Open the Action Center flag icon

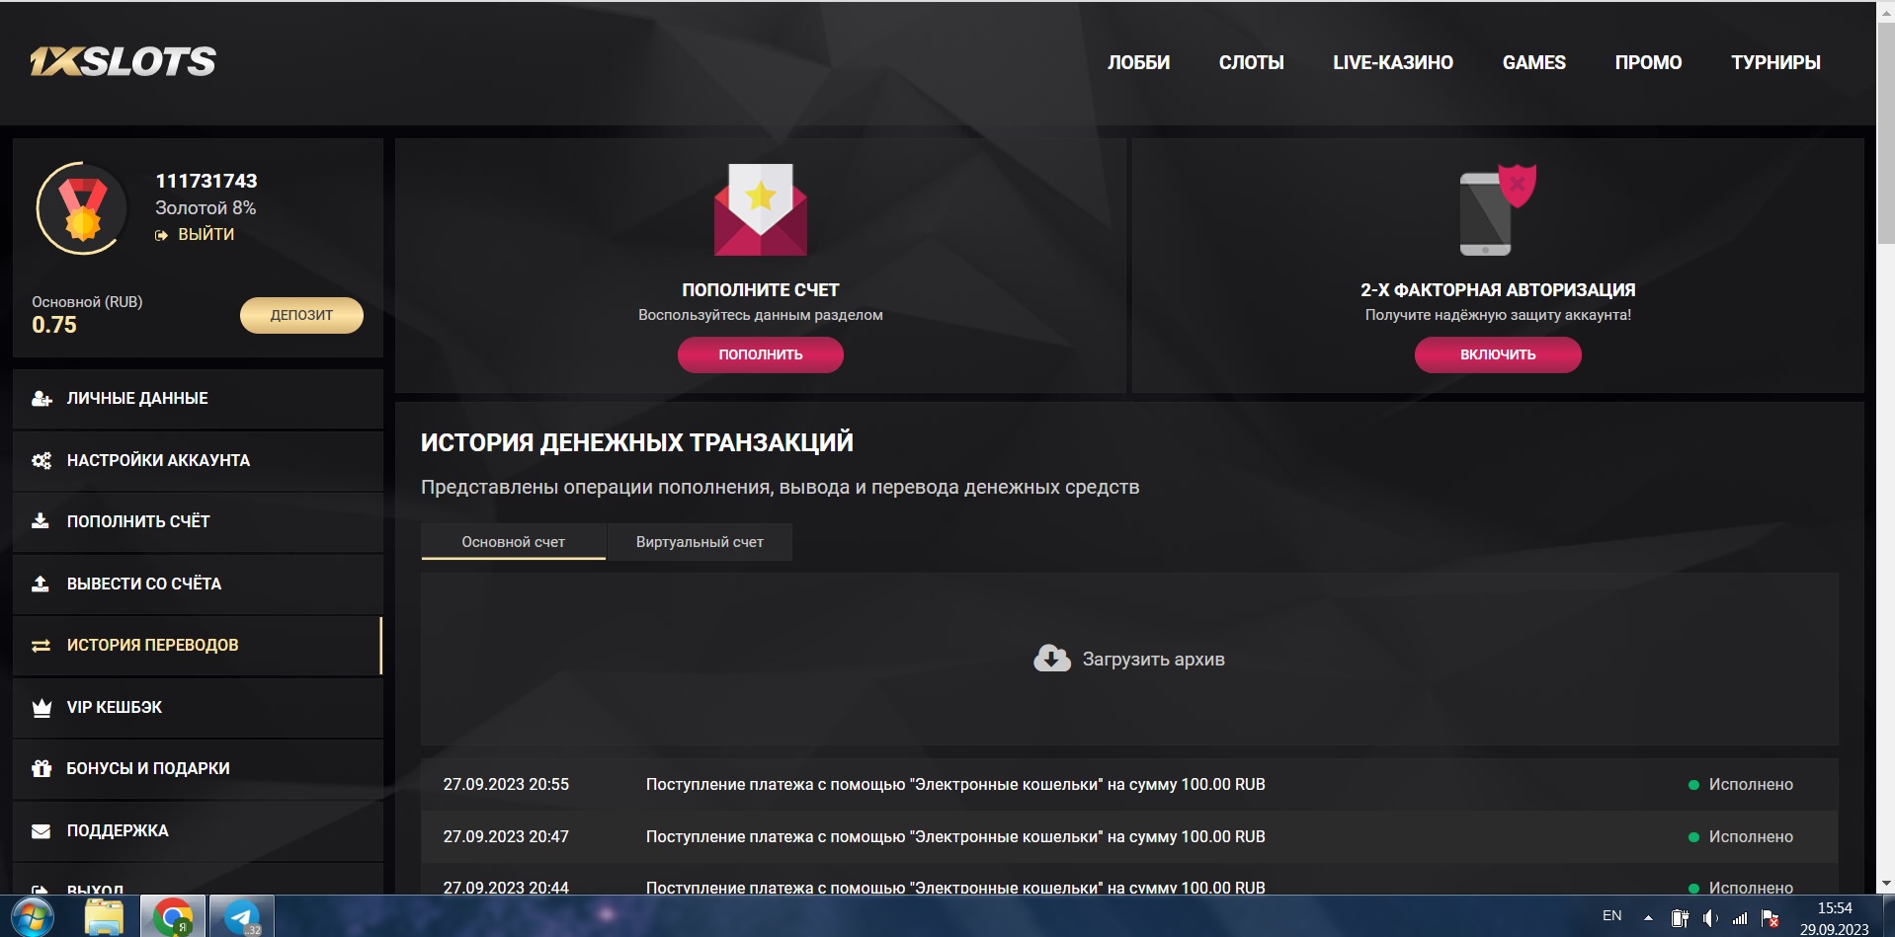tap(1771, 918)
